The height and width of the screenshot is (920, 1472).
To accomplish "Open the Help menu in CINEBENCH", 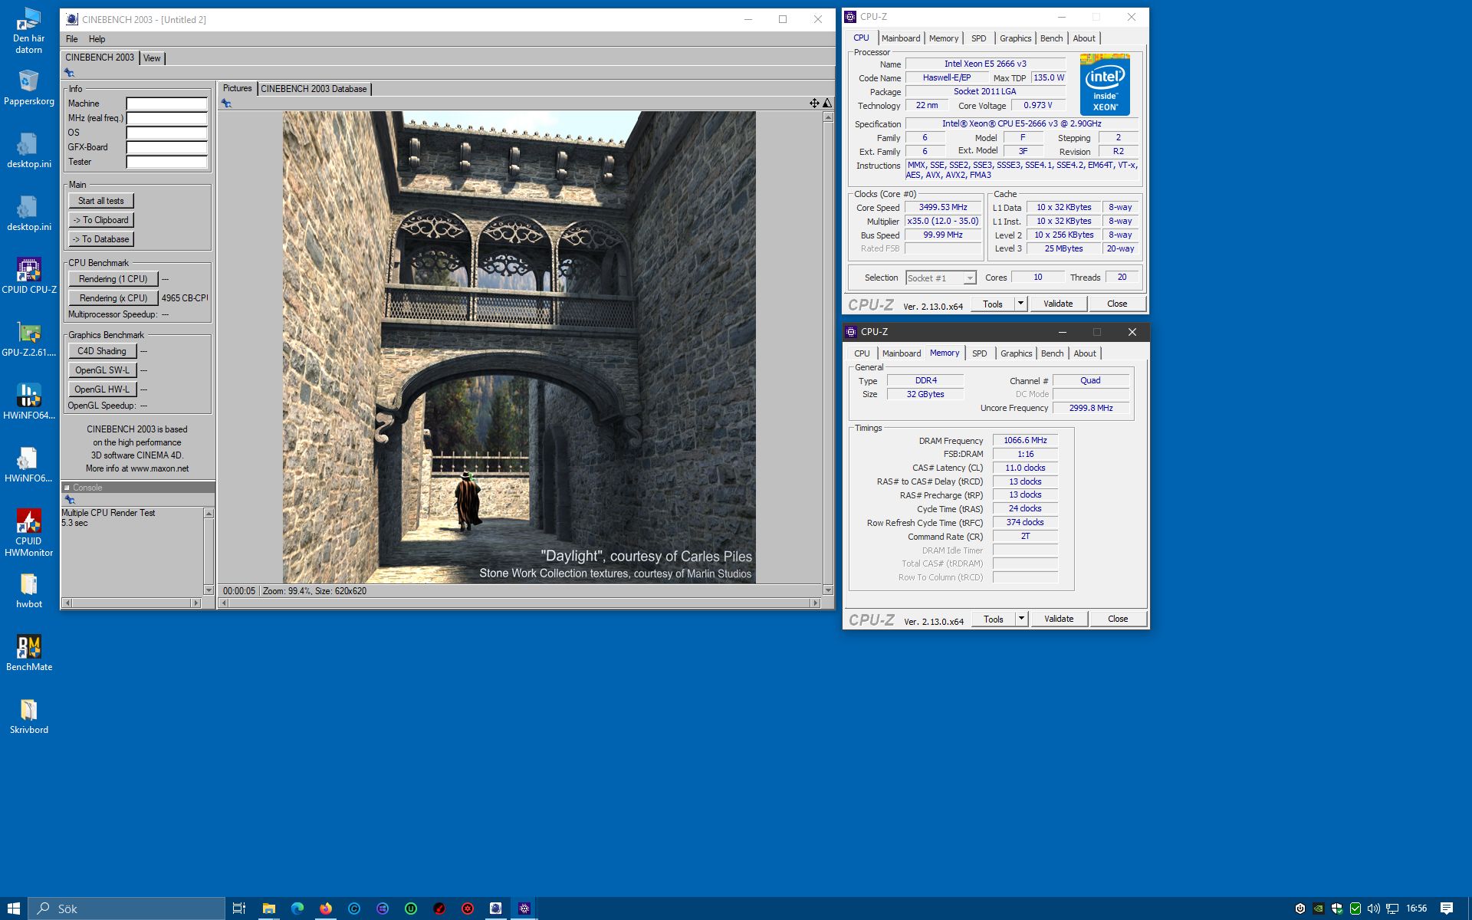I will point(97,39).
